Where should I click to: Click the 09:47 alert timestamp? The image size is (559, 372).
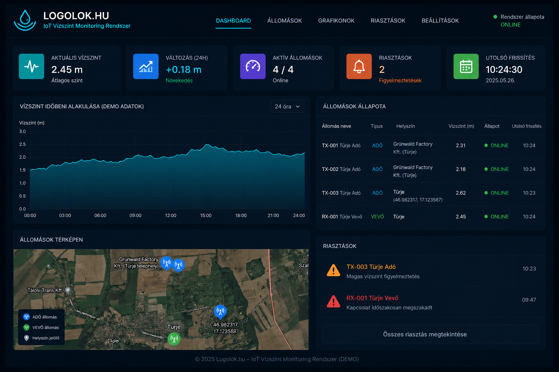pos(529,300)
